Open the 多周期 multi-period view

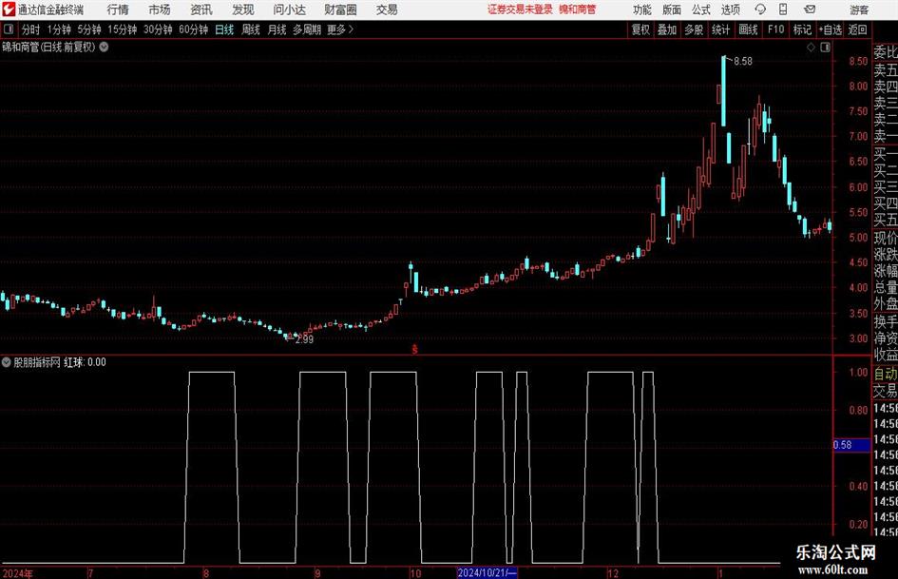pos(307,29)
